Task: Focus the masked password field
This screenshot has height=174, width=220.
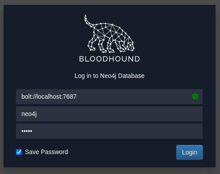Action: point(109,131)
